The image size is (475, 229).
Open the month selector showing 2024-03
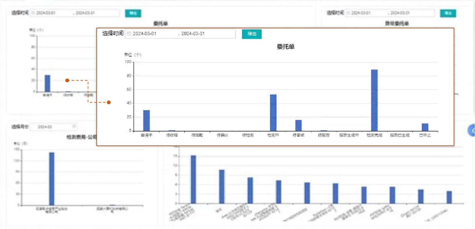pos(54,127)
